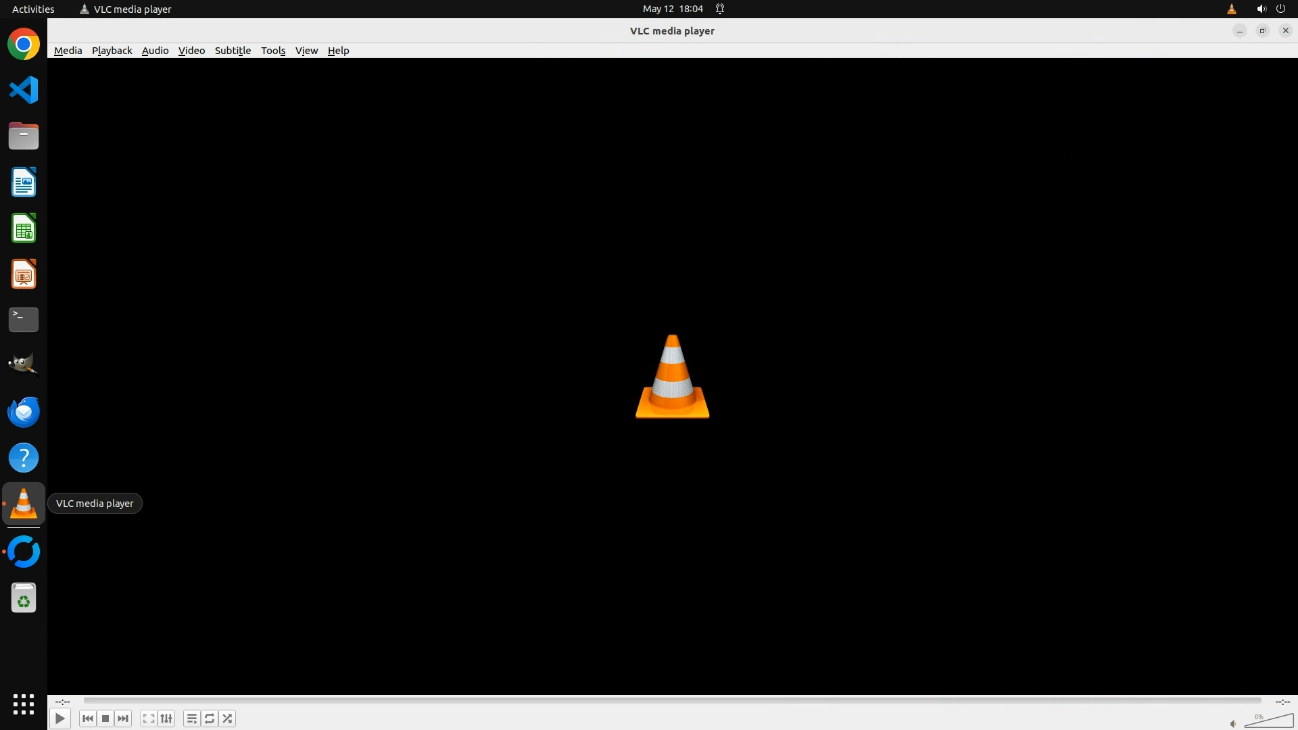
Task: Toggle random shuffle playback
Action: pos(228,719)
